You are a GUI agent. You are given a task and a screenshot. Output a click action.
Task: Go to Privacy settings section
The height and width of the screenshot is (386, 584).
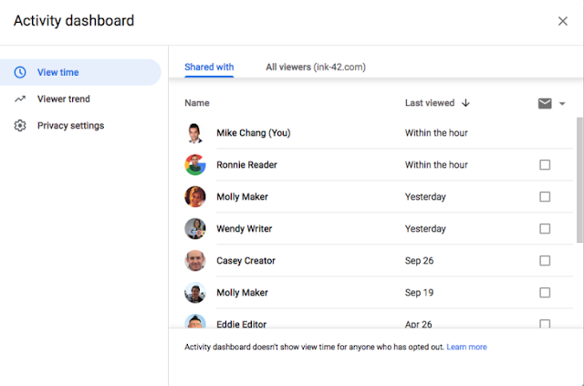click(x=70, y=126)
